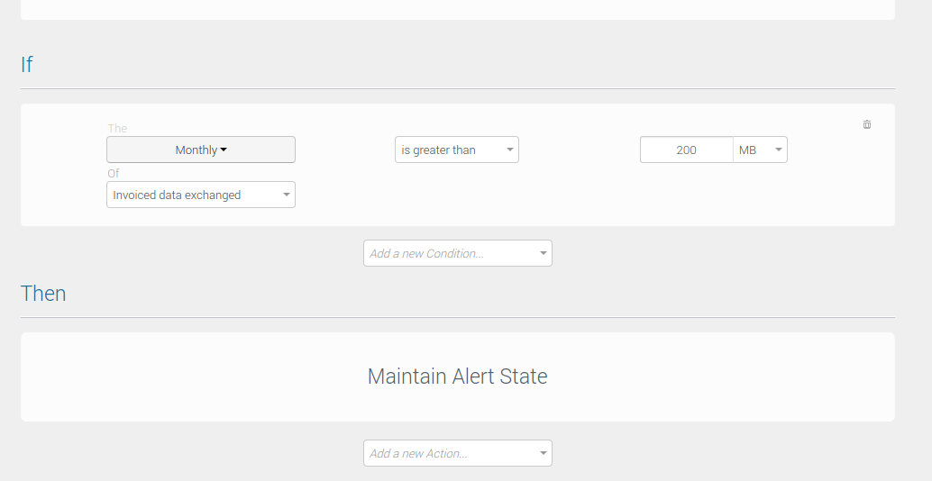Viewport: 932px width, 481px height.
Task: Click the arrow of 'Add a new Action'
Action: (543, 453)
